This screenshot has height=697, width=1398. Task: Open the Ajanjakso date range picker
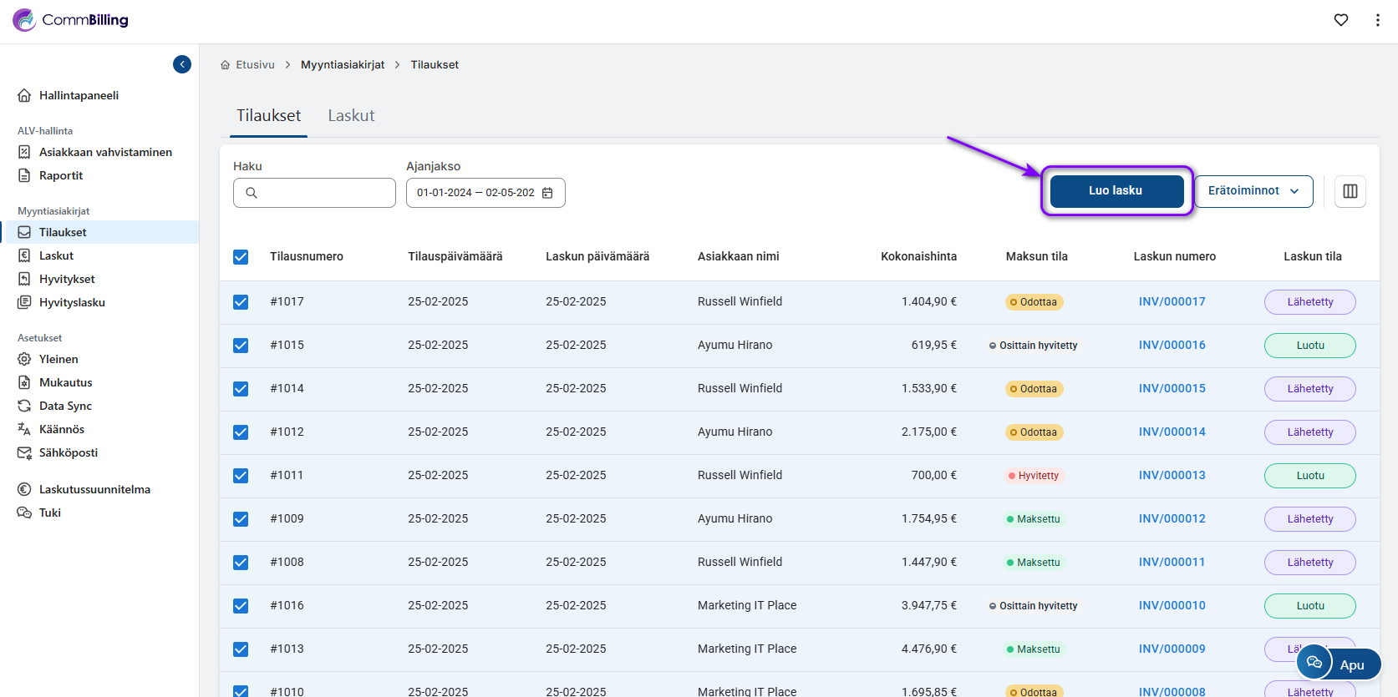476,193
